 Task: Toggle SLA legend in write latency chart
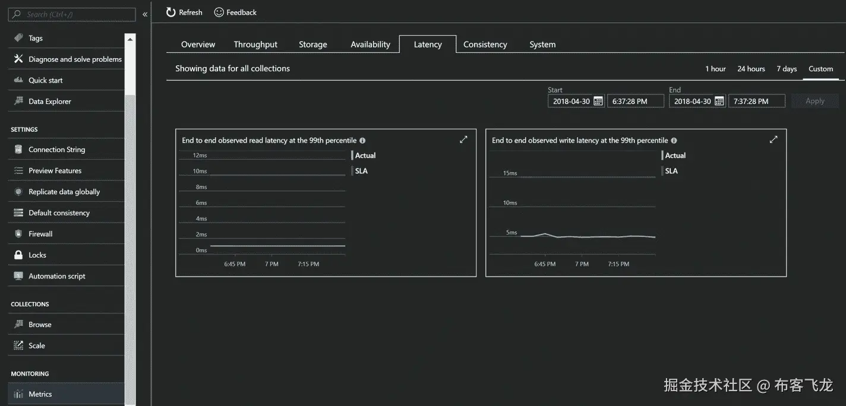tap(670, 171)
